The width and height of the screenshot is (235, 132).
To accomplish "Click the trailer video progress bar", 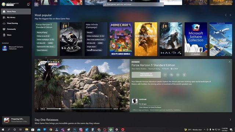I will 79,109.
